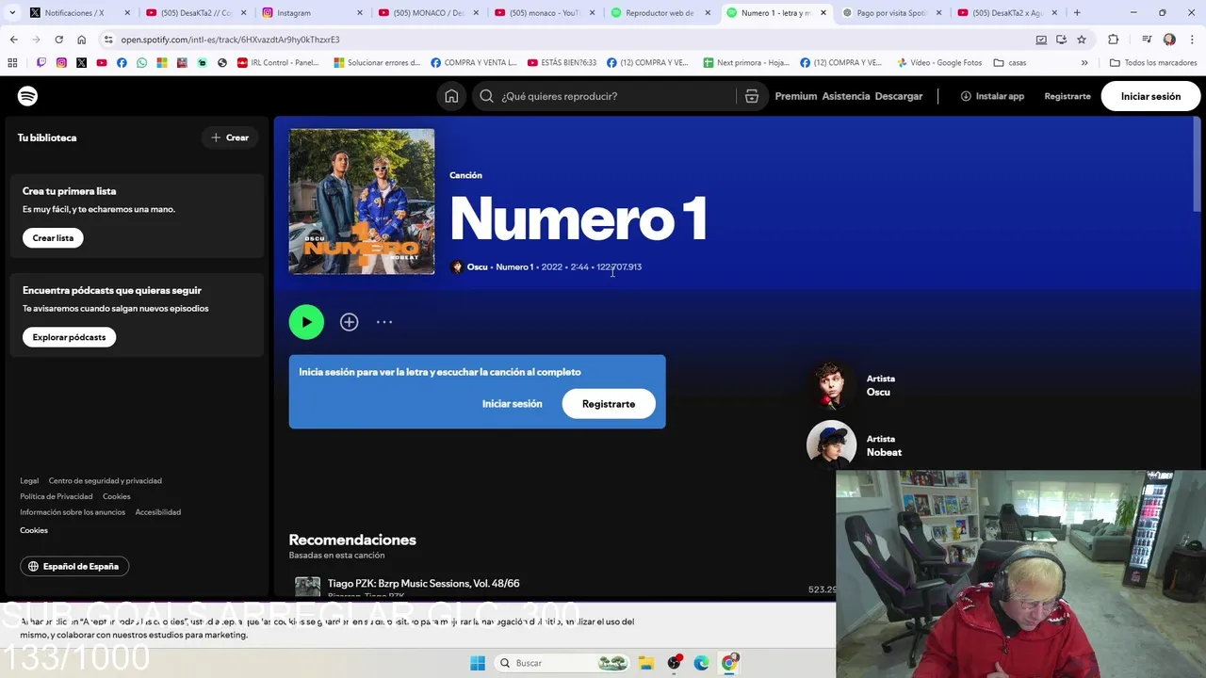This screenshot has width=1206, height=678.
Task: Open Centro de seguridad y privacidad
Action: click(106, 481)
